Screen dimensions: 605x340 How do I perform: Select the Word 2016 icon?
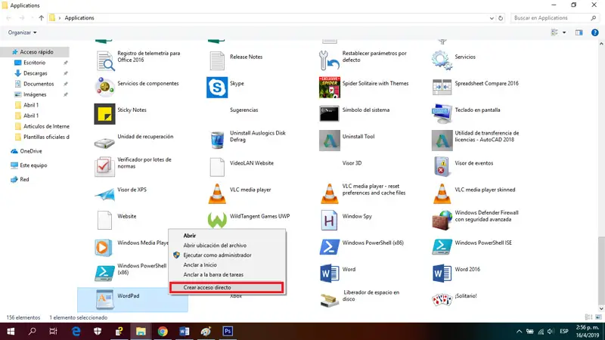pos(442,274)
